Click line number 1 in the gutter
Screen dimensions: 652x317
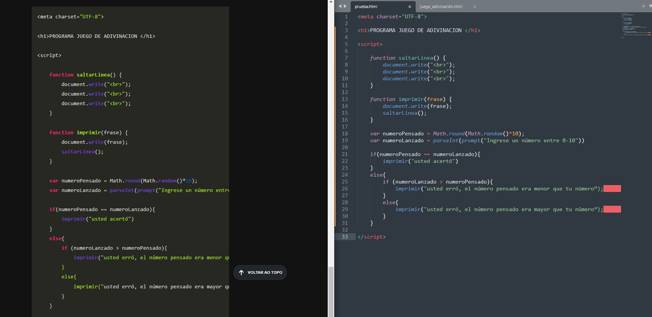click(x=346, y=16)
